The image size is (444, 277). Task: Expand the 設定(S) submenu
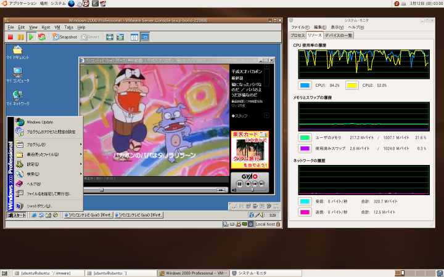coord(49,164)
